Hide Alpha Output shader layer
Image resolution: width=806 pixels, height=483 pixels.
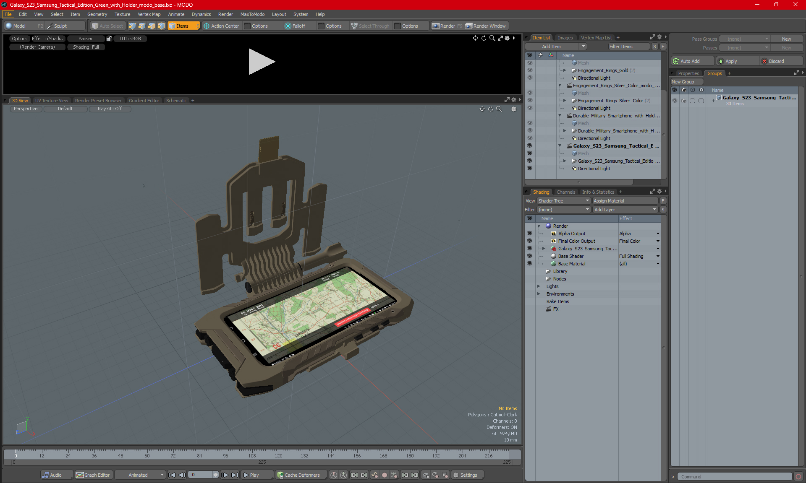(529, 234)
